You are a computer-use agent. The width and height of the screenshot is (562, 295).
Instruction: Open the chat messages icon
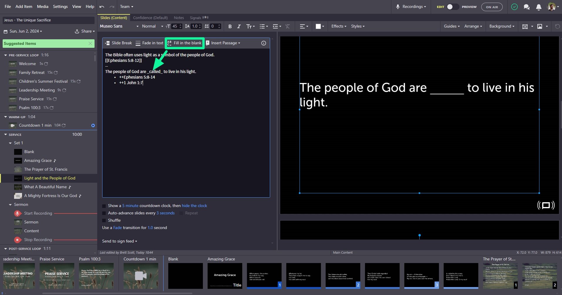pos(526,7)
